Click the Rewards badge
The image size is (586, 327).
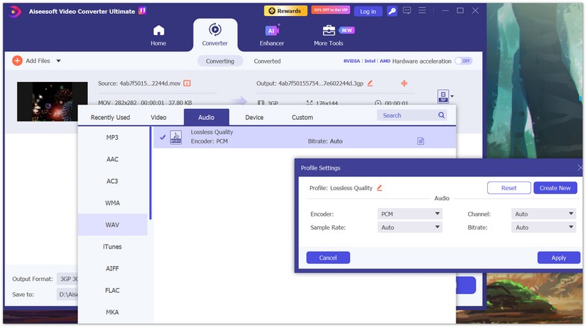point(286,11)
